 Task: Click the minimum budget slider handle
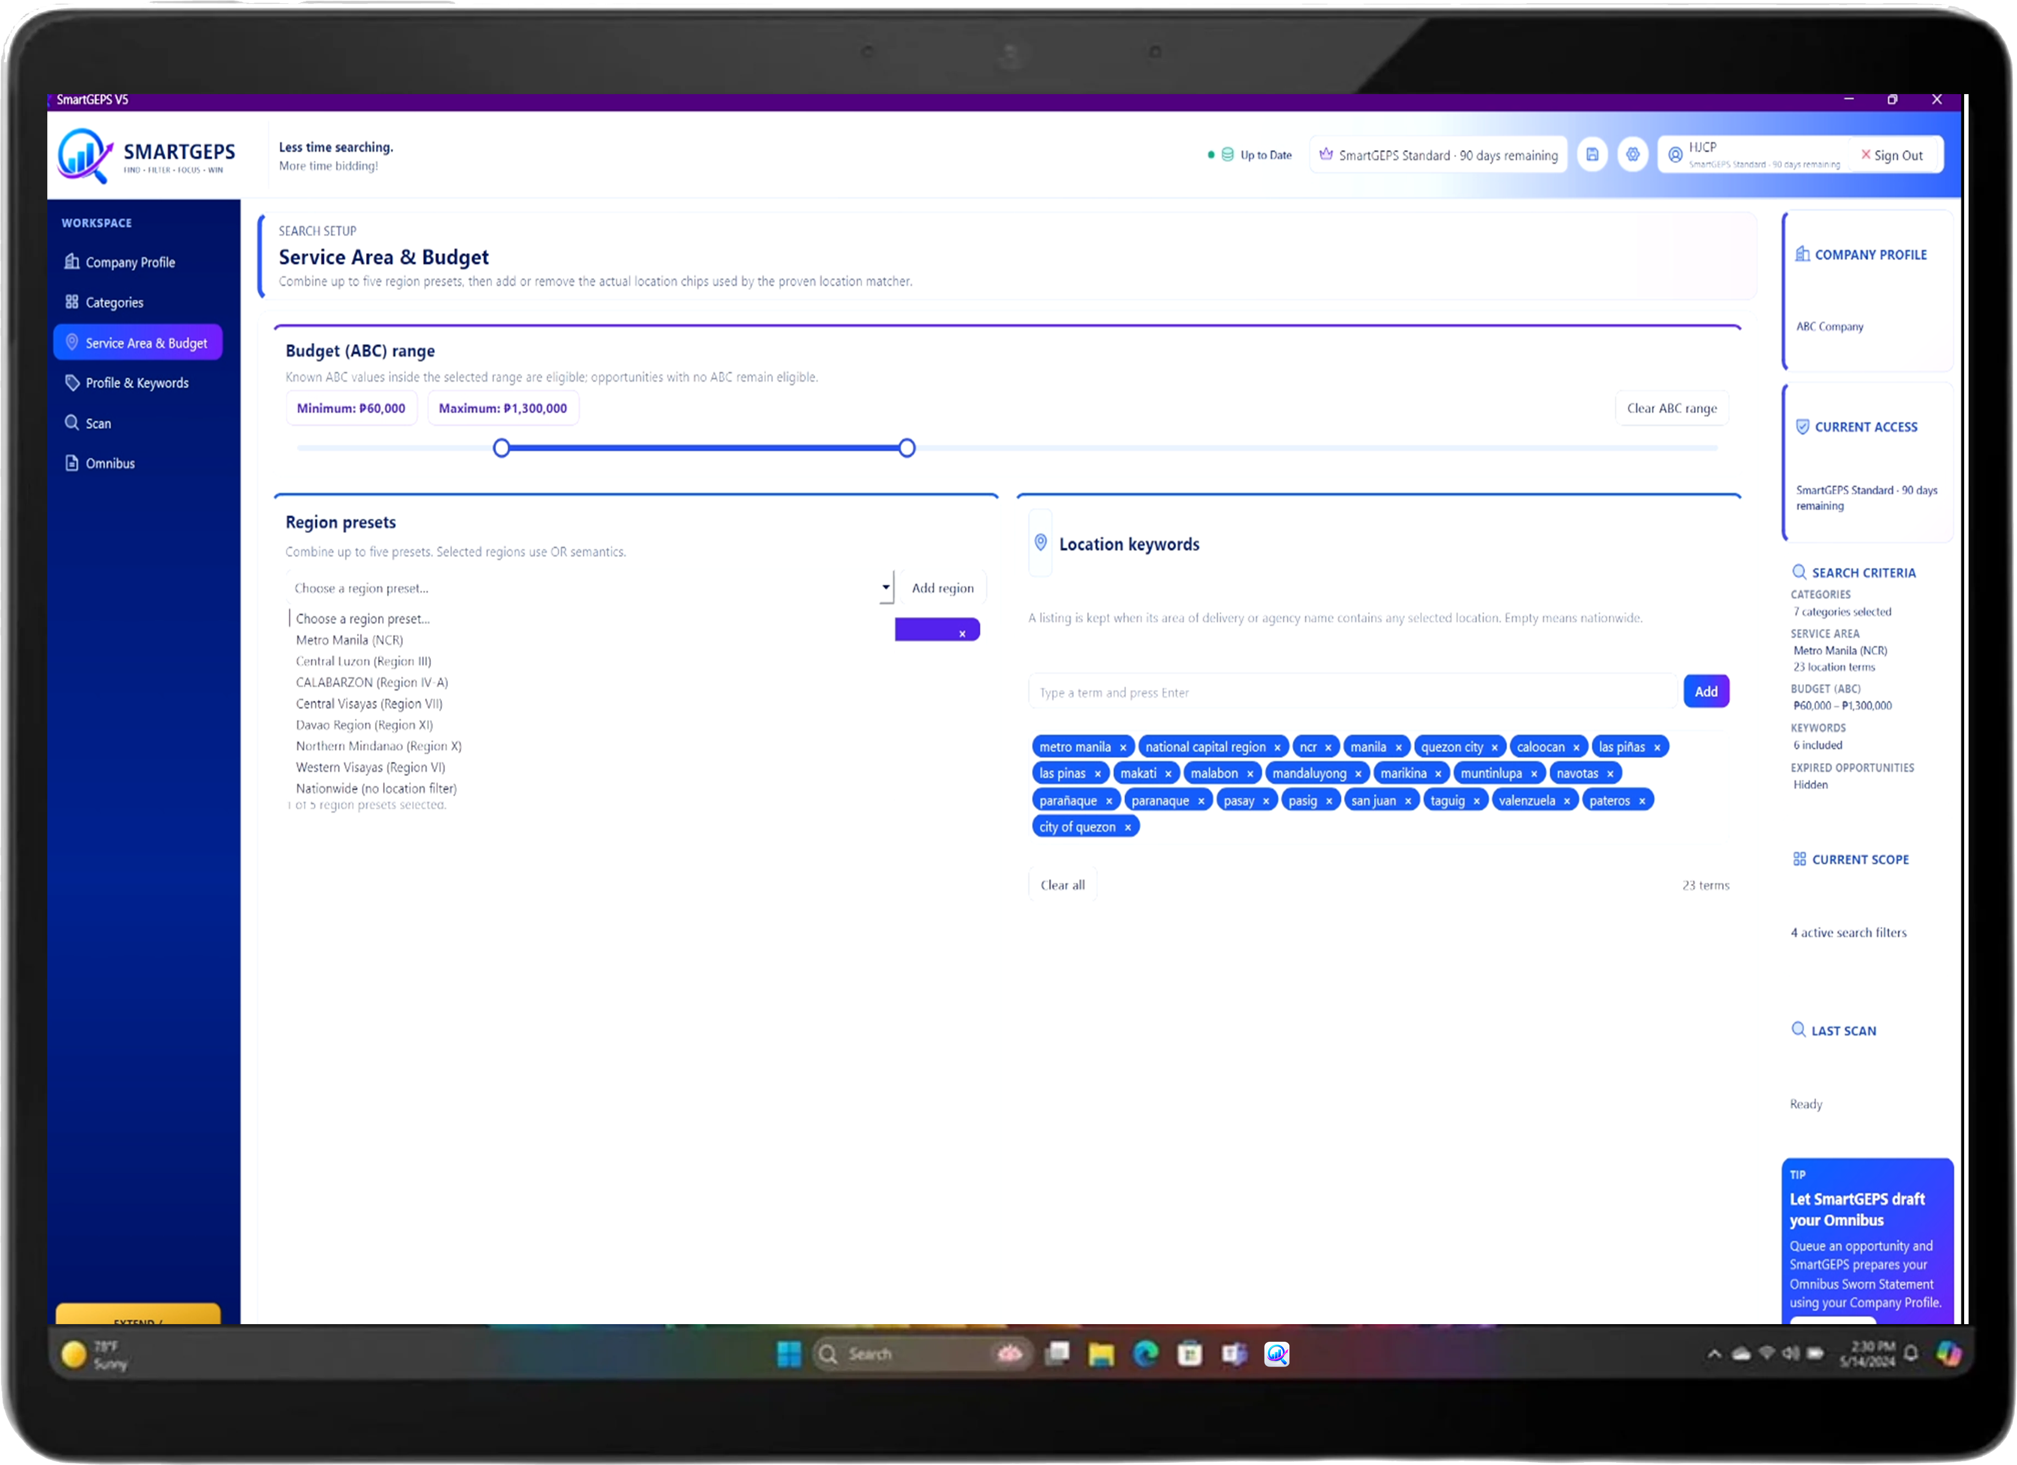tap(501, 449)
